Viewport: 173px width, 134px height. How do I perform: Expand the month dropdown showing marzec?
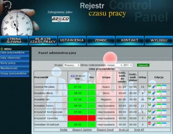pos(114,65)
